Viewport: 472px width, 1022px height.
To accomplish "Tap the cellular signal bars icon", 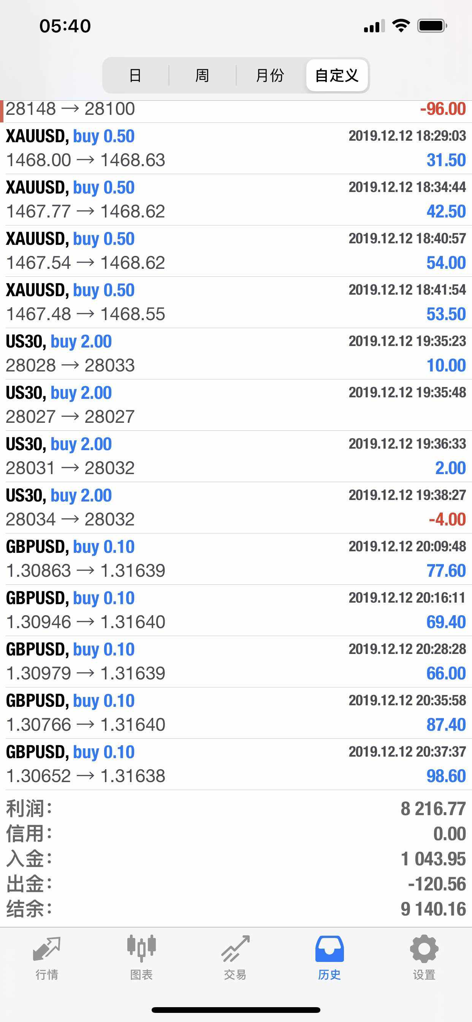I will click(374, 27).
